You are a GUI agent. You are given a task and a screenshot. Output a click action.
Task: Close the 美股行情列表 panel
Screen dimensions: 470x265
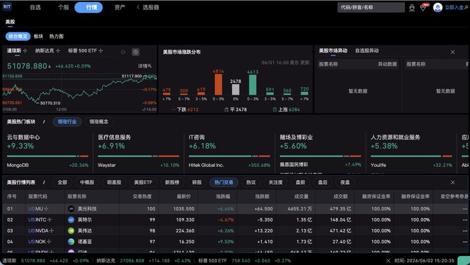(453, 182)
